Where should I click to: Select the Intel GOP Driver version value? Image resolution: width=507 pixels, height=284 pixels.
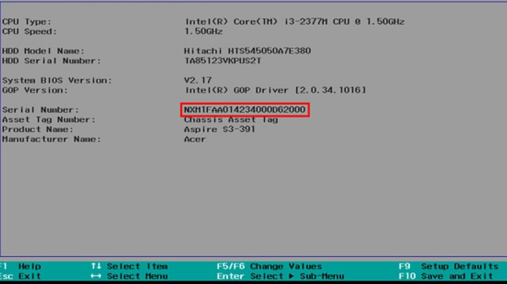point(275,90)
